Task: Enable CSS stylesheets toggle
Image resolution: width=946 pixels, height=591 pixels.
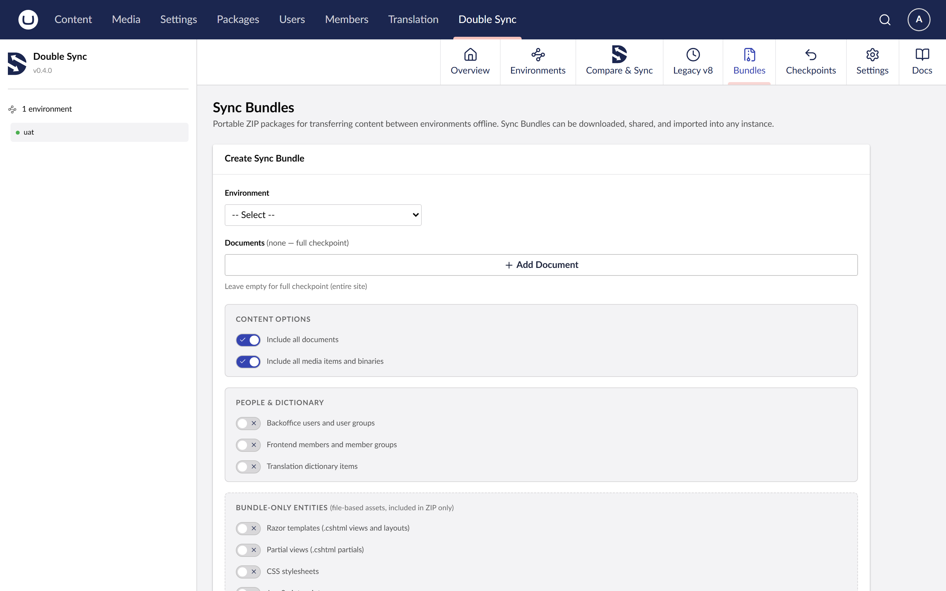Action: [248, 572]
